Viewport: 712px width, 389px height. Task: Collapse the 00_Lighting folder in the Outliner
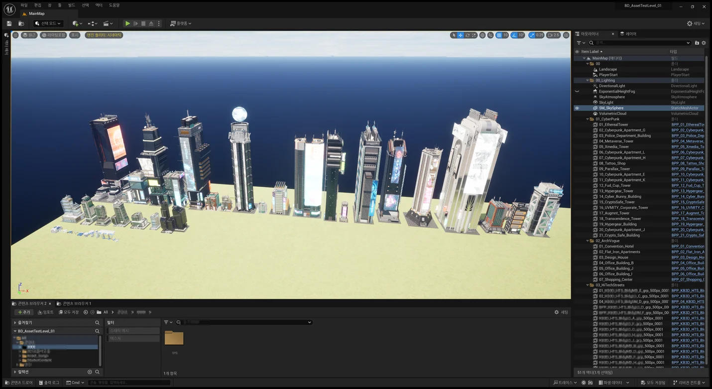pyautogui.click(x=588, y=80)
